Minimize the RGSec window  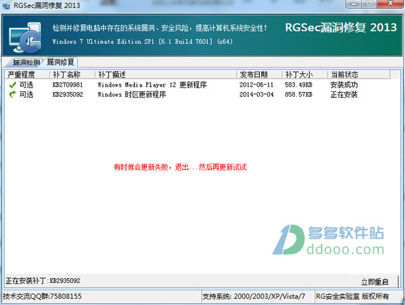point(354,4)
